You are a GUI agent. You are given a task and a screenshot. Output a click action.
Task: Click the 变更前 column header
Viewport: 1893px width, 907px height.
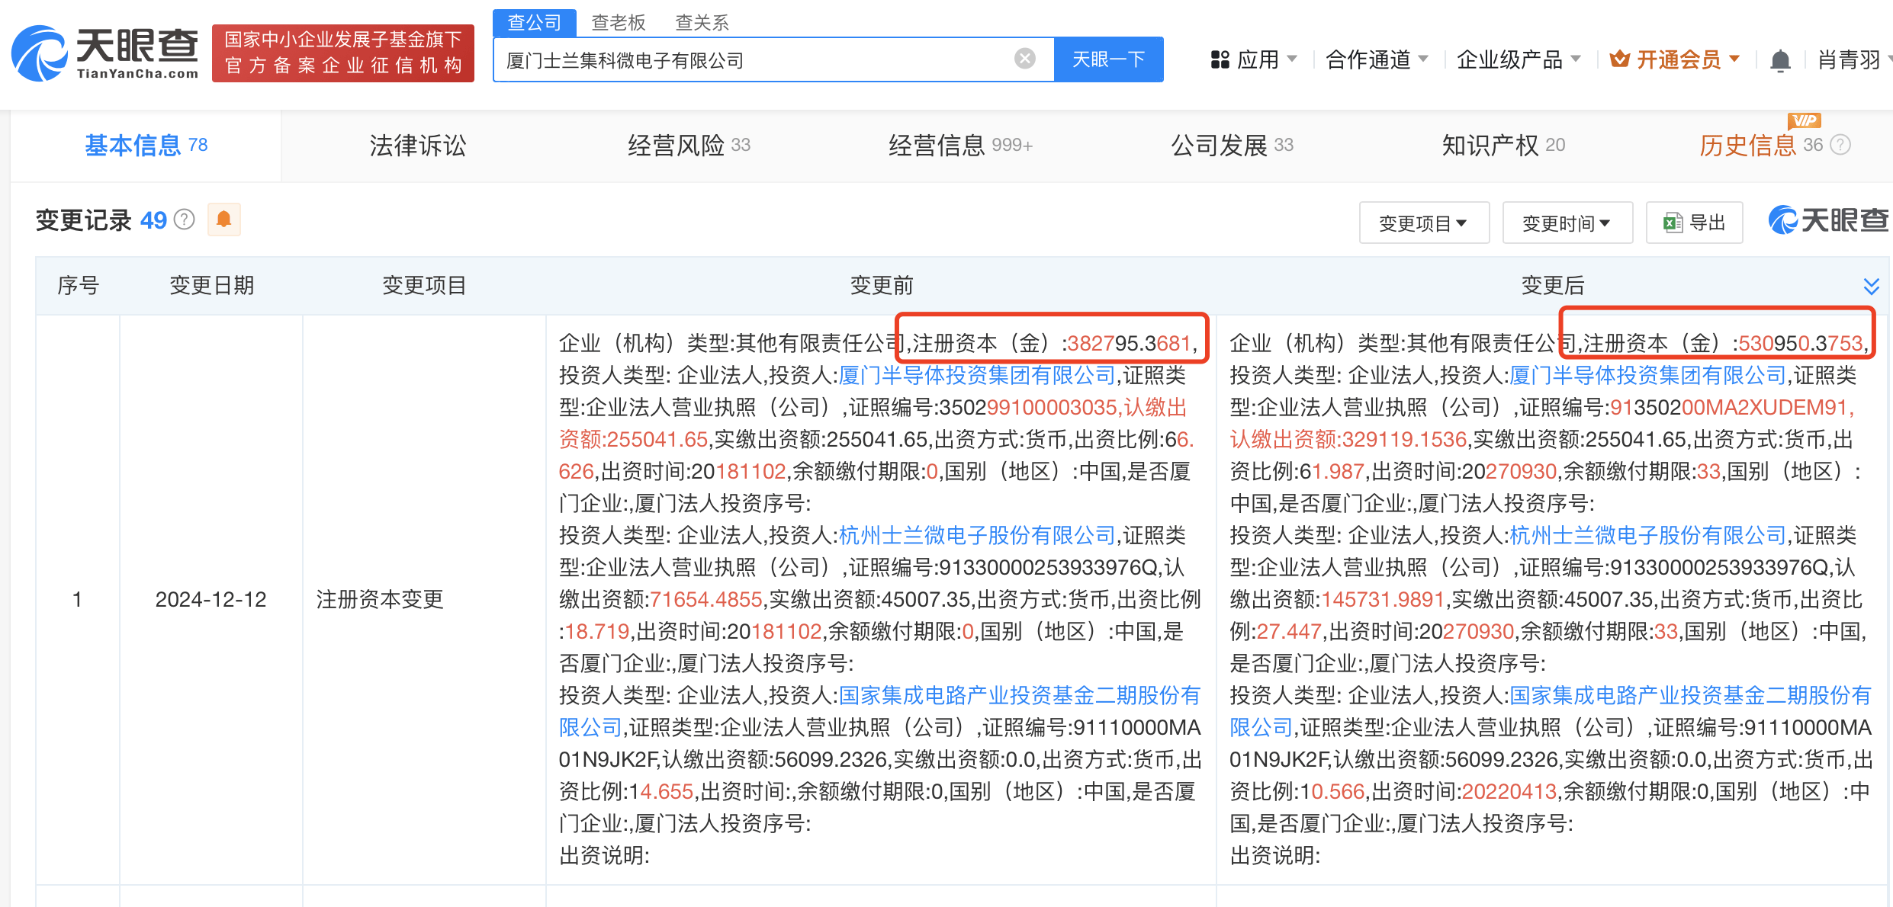882,286
